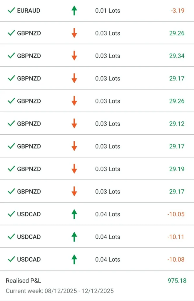Click the Realised P&L total 975.18
The image size is (194, 301).
tap(177, 281)
